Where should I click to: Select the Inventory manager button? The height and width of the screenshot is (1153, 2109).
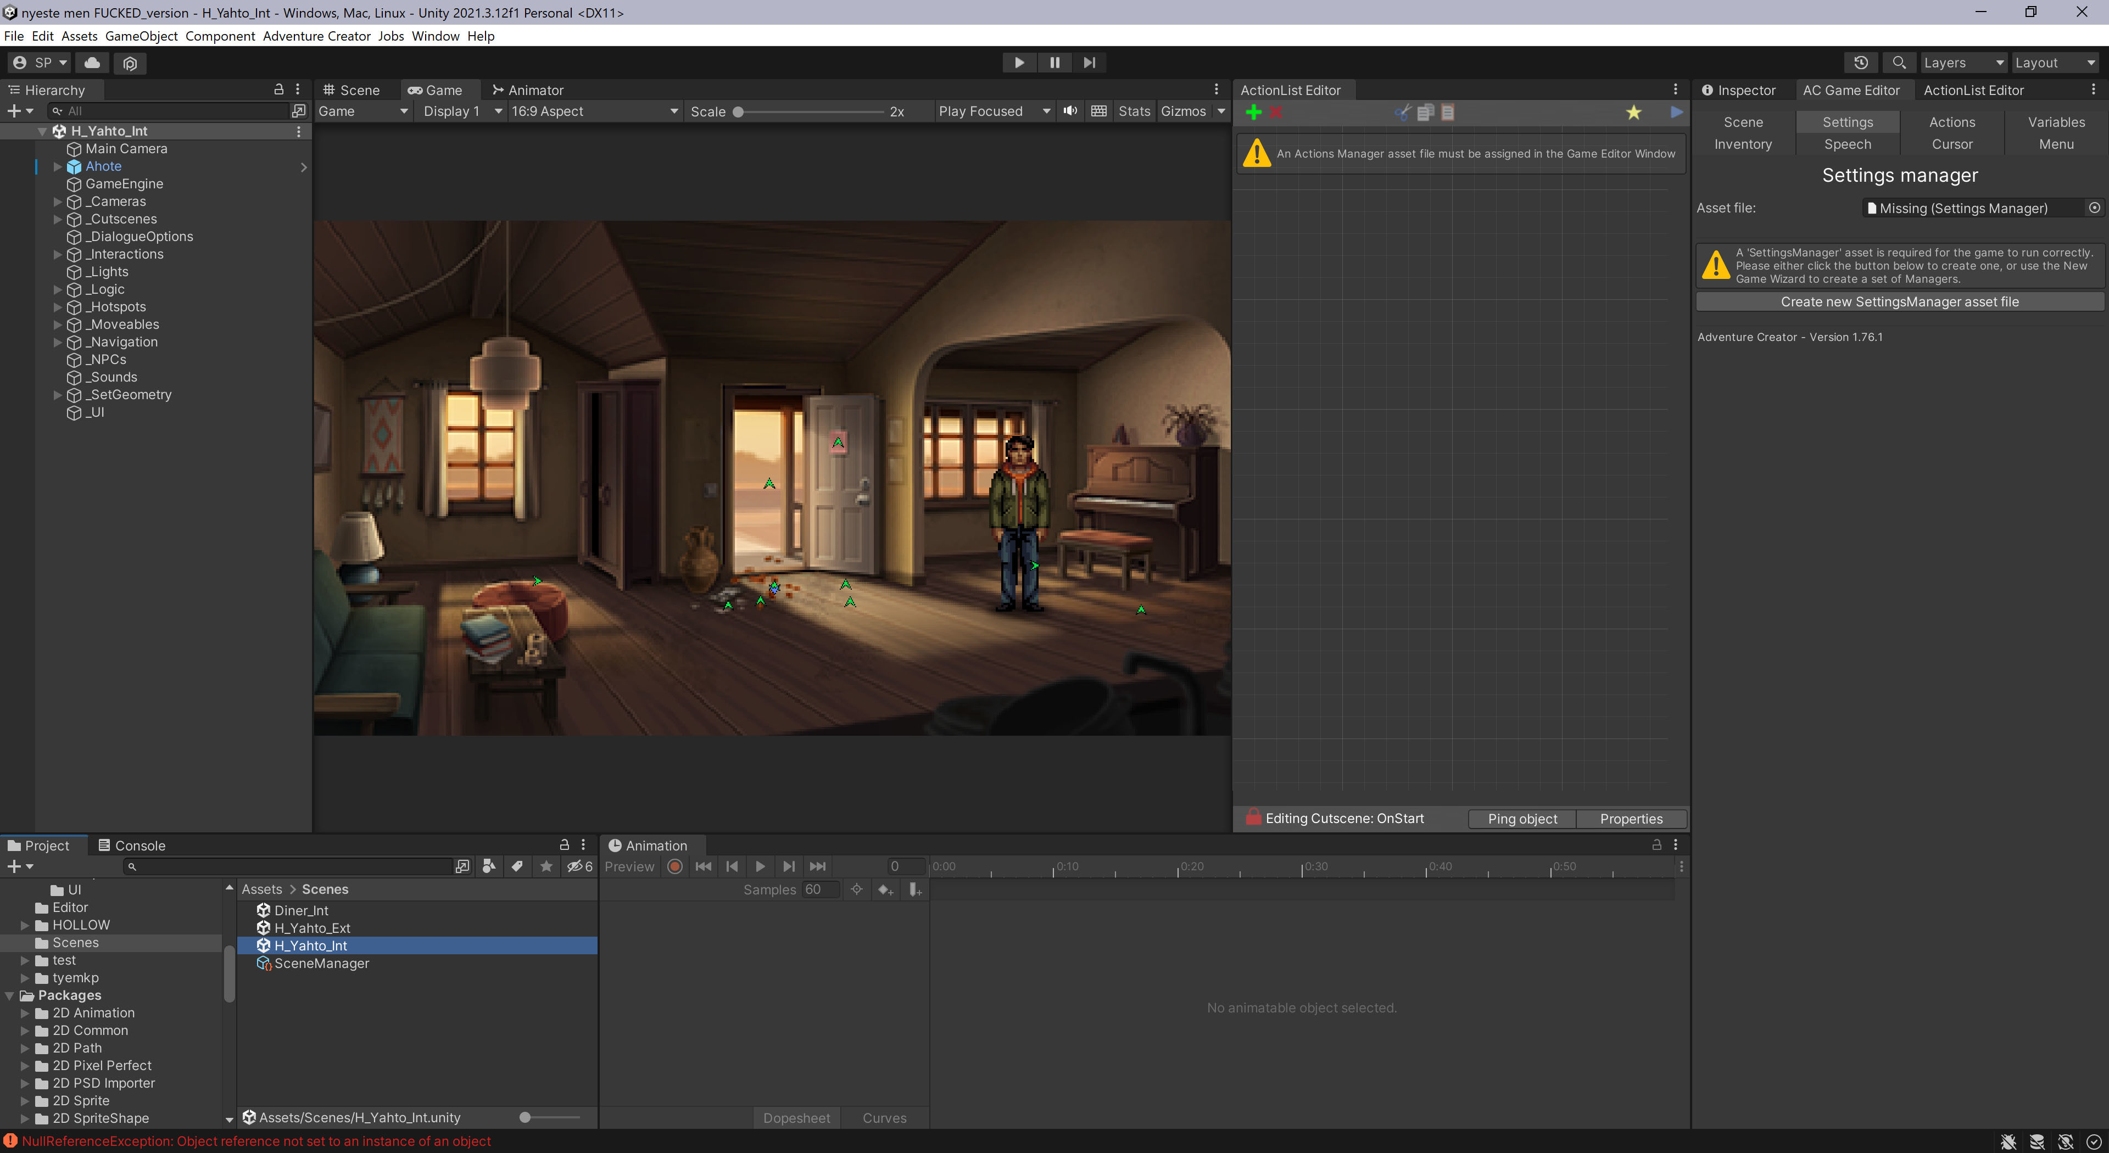pyautogui.click(x=1743, y=144)
